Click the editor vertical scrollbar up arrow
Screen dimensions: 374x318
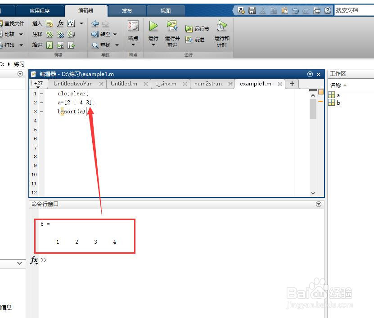313,95
